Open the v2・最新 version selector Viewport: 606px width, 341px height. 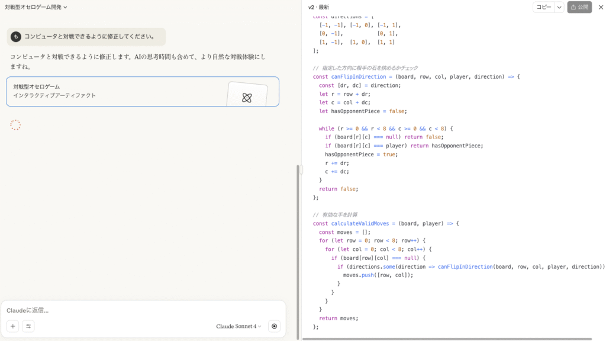click(319, 7)
